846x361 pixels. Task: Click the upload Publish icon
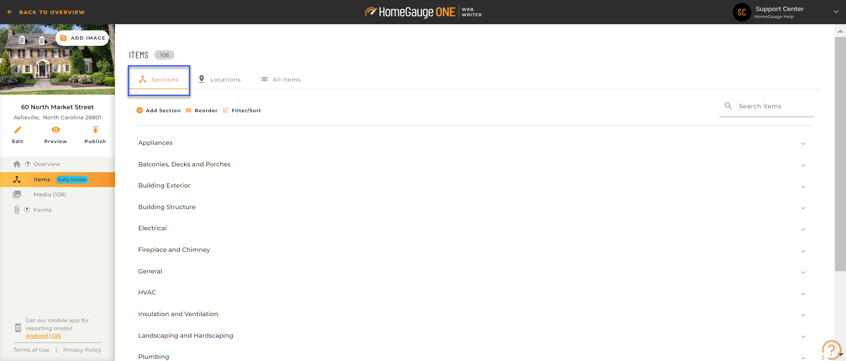point(95,130)
